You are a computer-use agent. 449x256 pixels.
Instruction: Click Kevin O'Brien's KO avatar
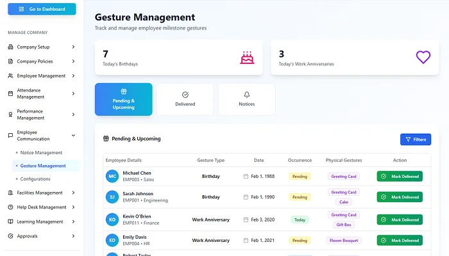tap(112, 220)
